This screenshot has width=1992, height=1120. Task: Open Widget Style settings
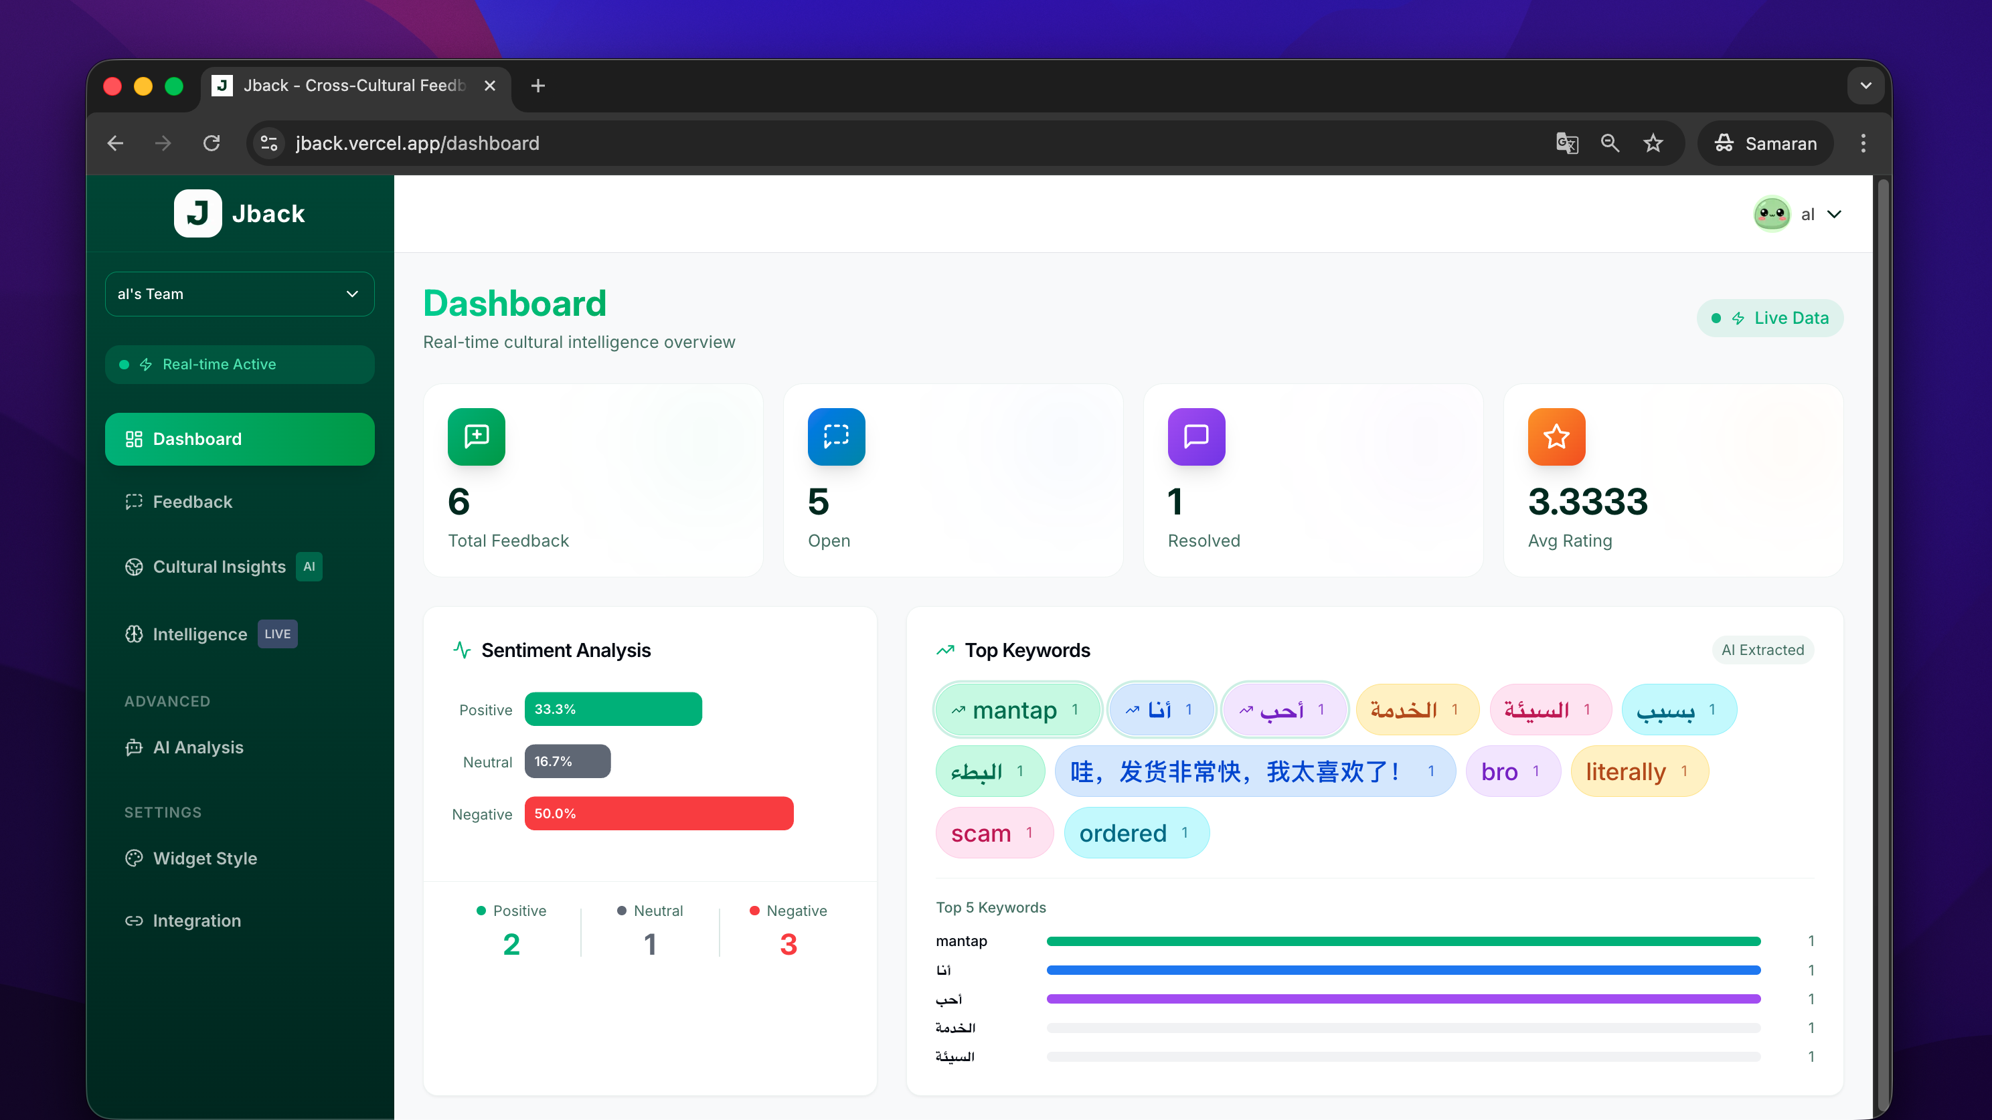coord(204,859)
